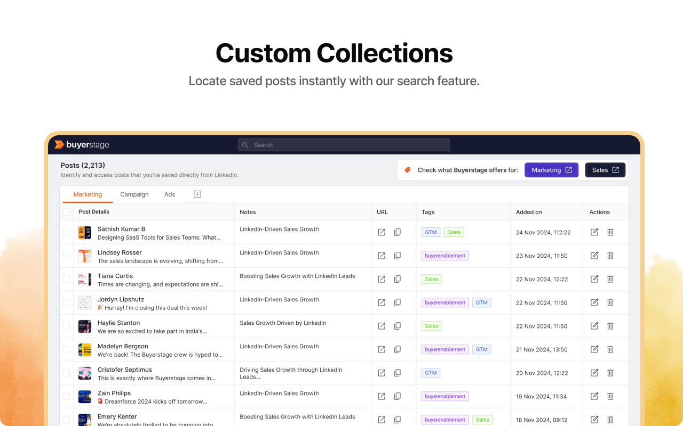Open Sathish Kumar B post thumbnail
The width and height of the screenshot is (683, 426).
click(x=85, y=232)
